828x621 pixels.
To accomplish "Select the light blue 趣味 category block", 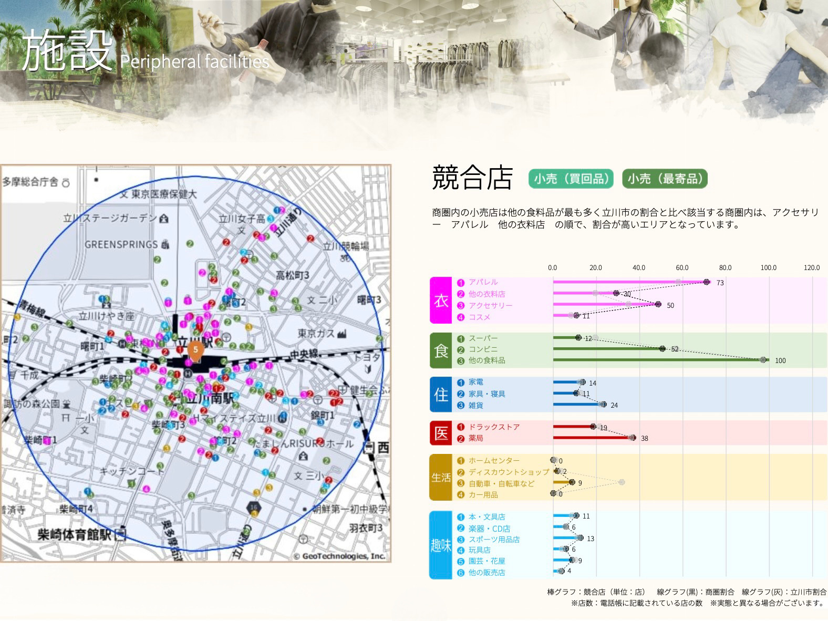I will click(441, 545).
